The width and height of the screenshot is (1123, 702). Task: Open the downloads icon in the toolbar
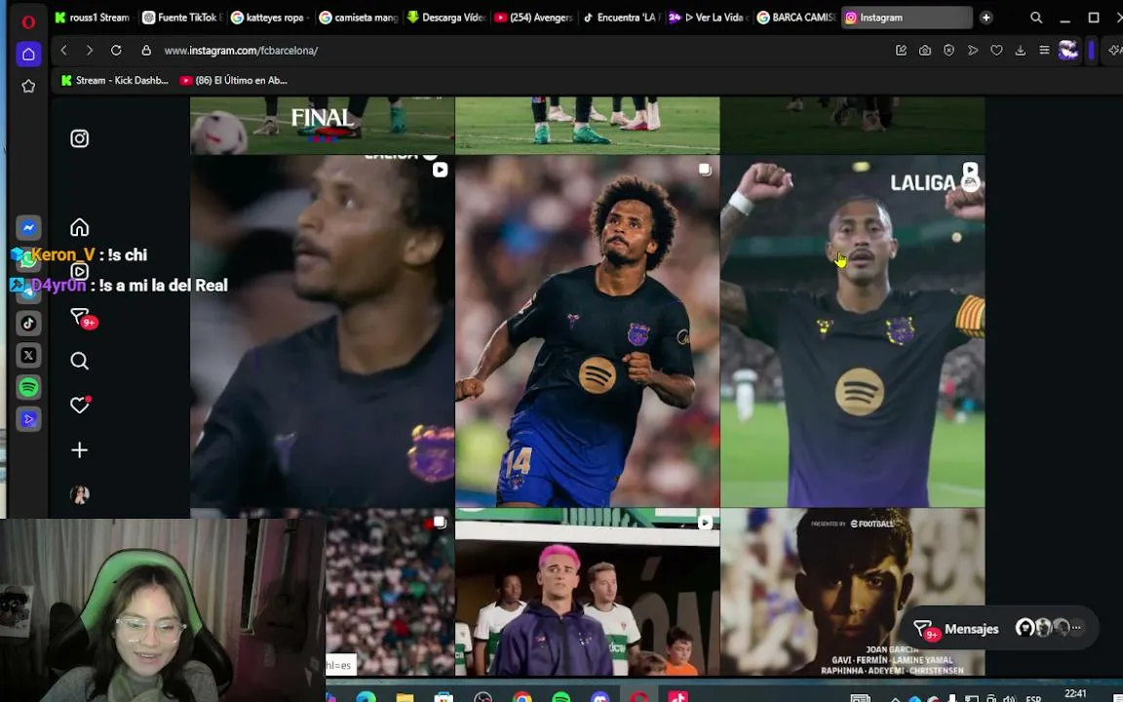1021,50
